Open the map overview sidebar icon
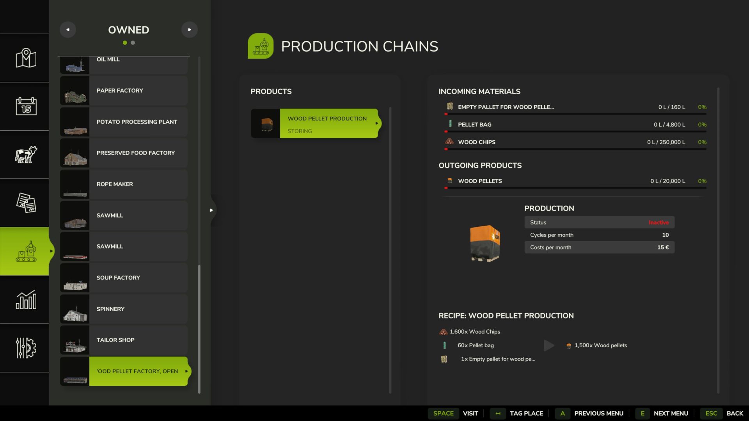 coord(26,58)
